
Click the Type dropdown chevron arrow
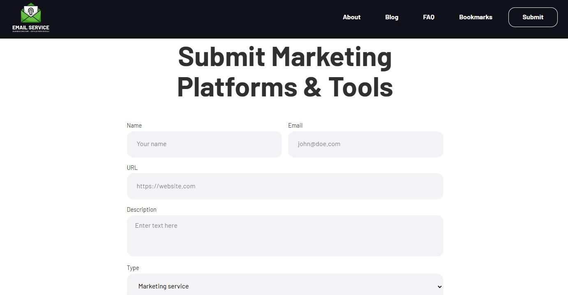coord(439,287)
